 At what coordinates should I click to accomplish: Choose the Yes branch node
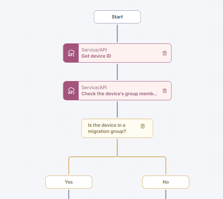[x=69, y=182]
